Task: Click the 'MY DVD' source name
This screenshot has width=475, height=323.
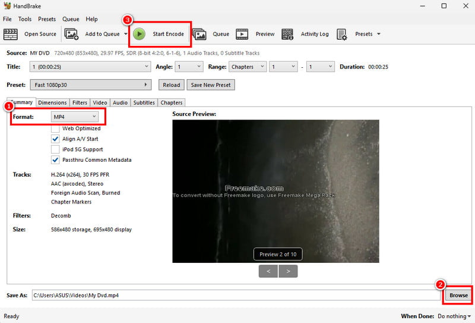Action: 40,53
